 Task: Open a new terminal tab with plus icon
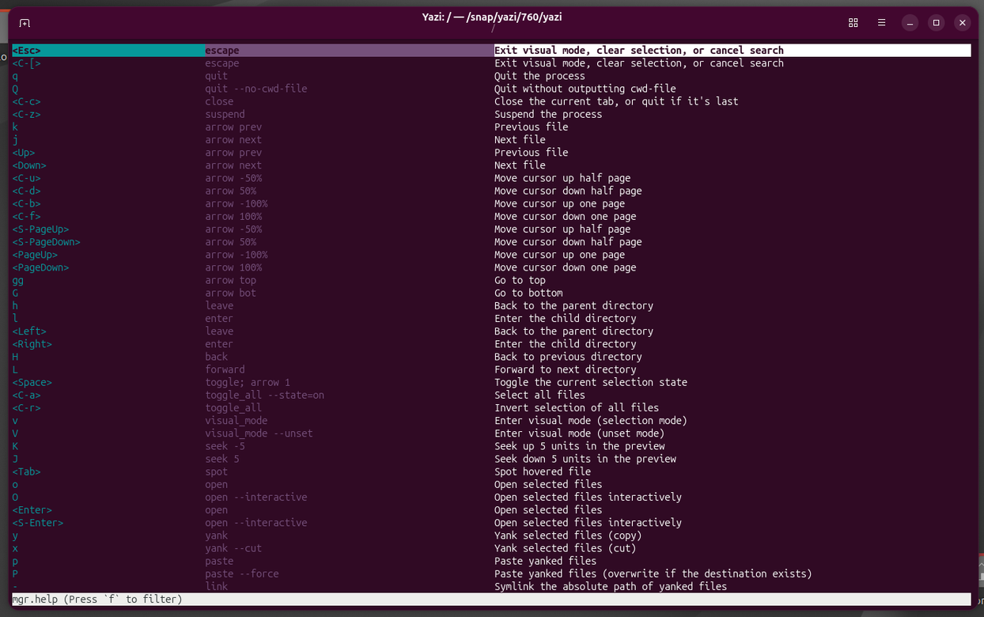coord(25,23)
